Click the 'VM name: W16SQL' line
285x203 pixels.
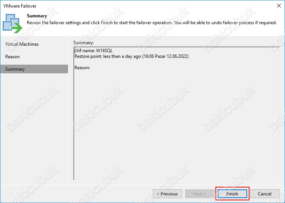click(x=93, y=51)
